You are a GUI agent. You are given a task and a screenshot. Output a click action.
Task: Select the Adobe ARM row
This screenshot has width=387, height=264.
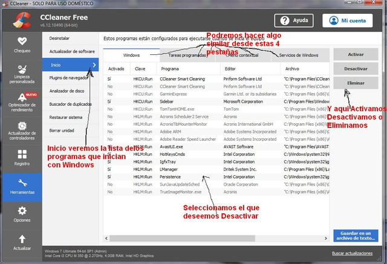pyautogui.click(x=216, y=132)
